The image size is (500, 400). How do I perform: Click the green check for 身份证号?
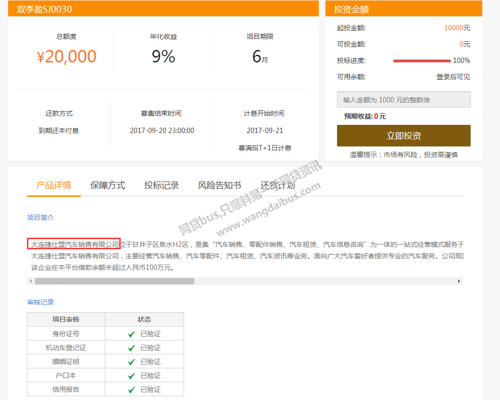pos(131,334)
